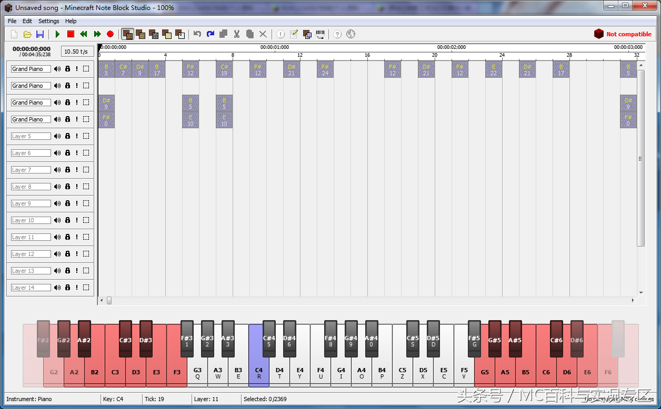
Task: Open MIDI device manager keyboard icon
Action: tap(320, 34)
